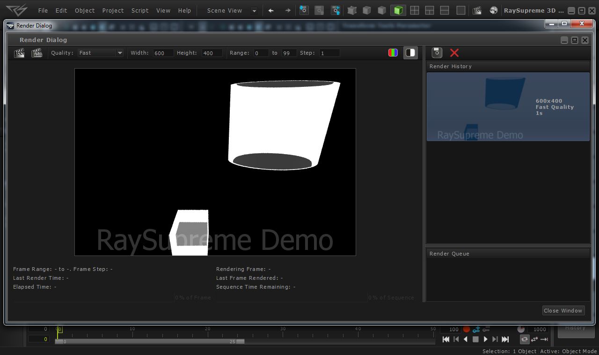Viewport: 599px width, 355px height.
Task: Click the Render Queue panel header
Action: coord(508,254)
